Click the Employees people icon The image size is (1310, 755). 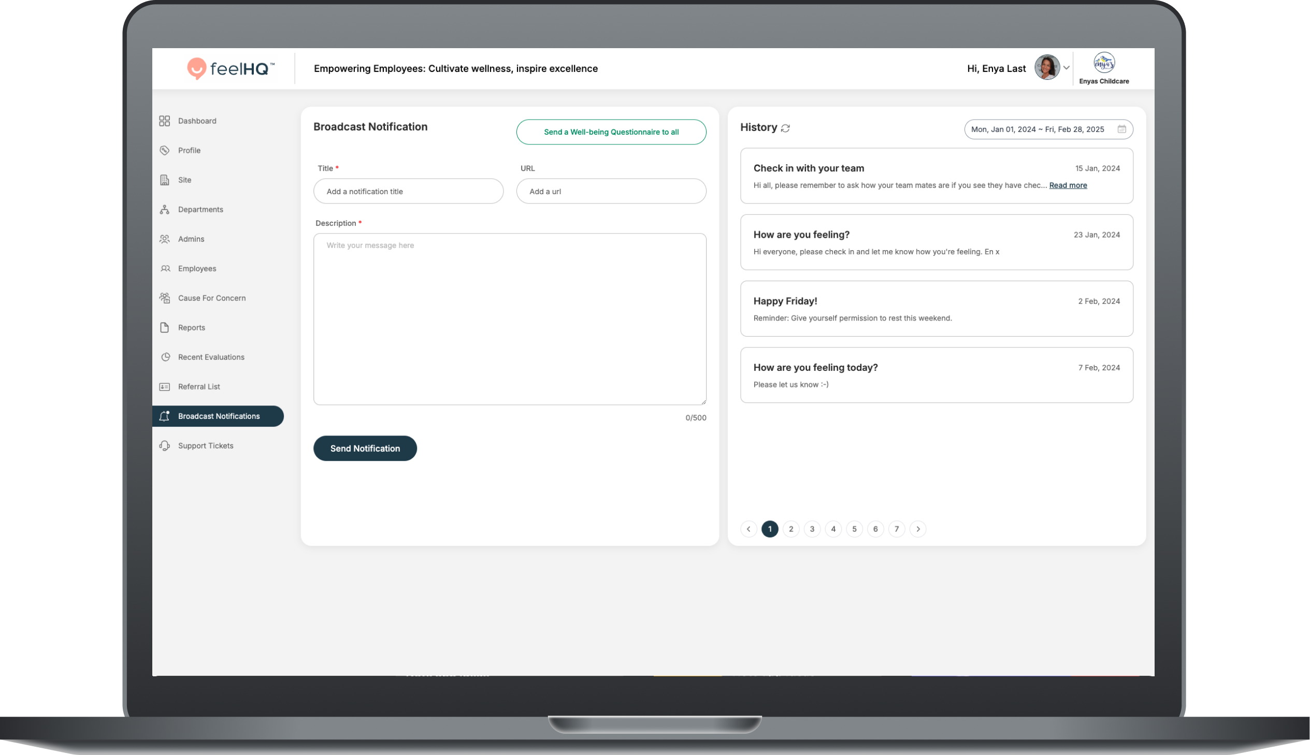point(165,269)
